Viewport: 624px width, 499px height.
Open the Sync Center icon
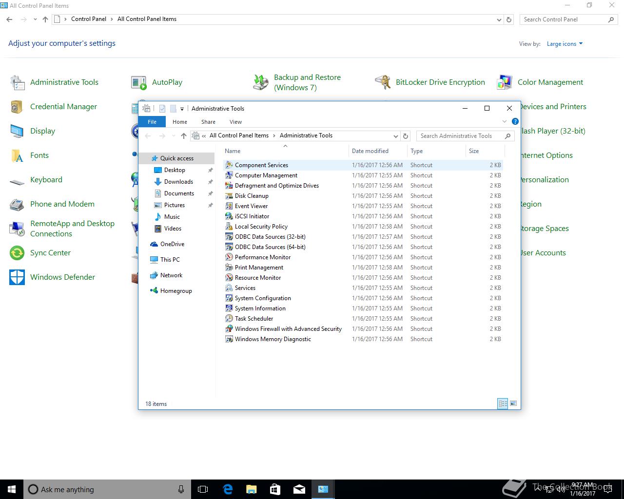[x=18, y=253]
